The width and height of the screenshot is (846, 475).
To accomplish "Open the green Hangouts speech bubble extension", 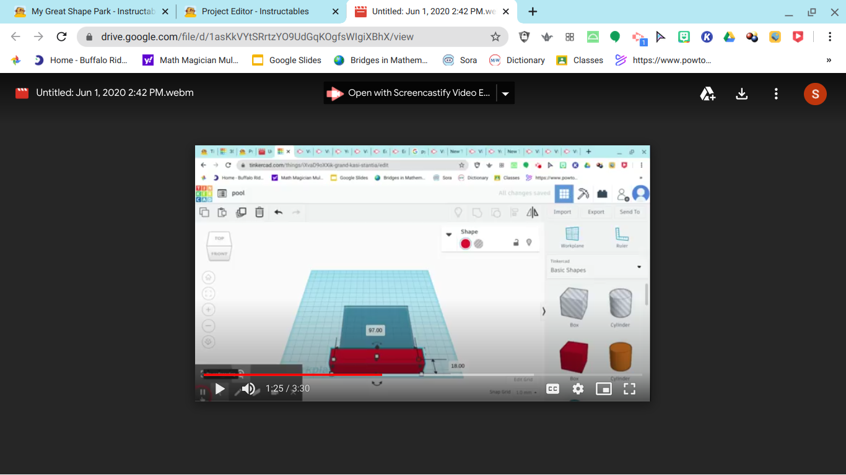I will [x=615, y=36].
